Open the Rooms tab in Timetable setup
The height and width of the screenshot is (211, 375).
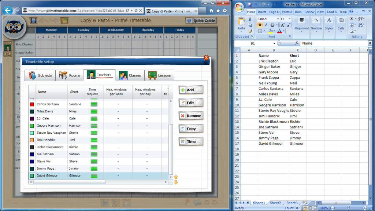coord(69,75)
